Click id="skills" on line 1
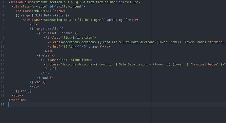Image resolution: width=226 pixels, height=123 pixels. pyautogui.click(x=129, y=2)
